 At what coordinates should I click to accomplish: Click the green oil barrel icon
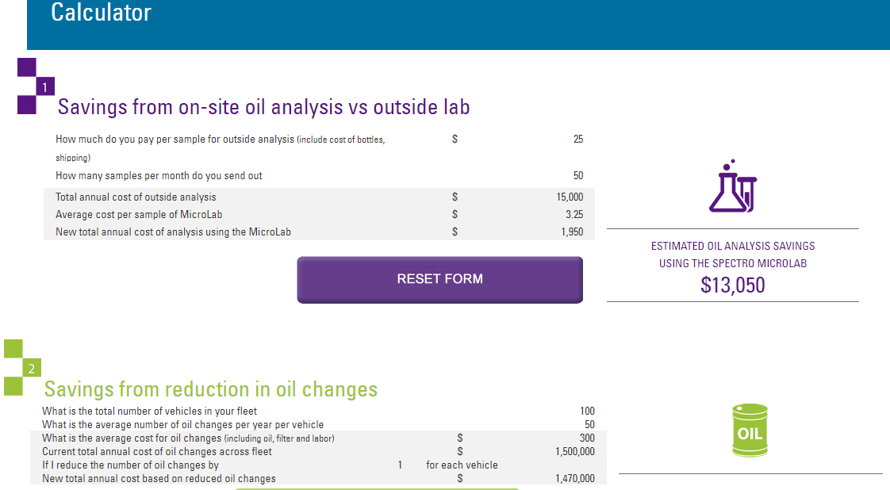[750, 431]
